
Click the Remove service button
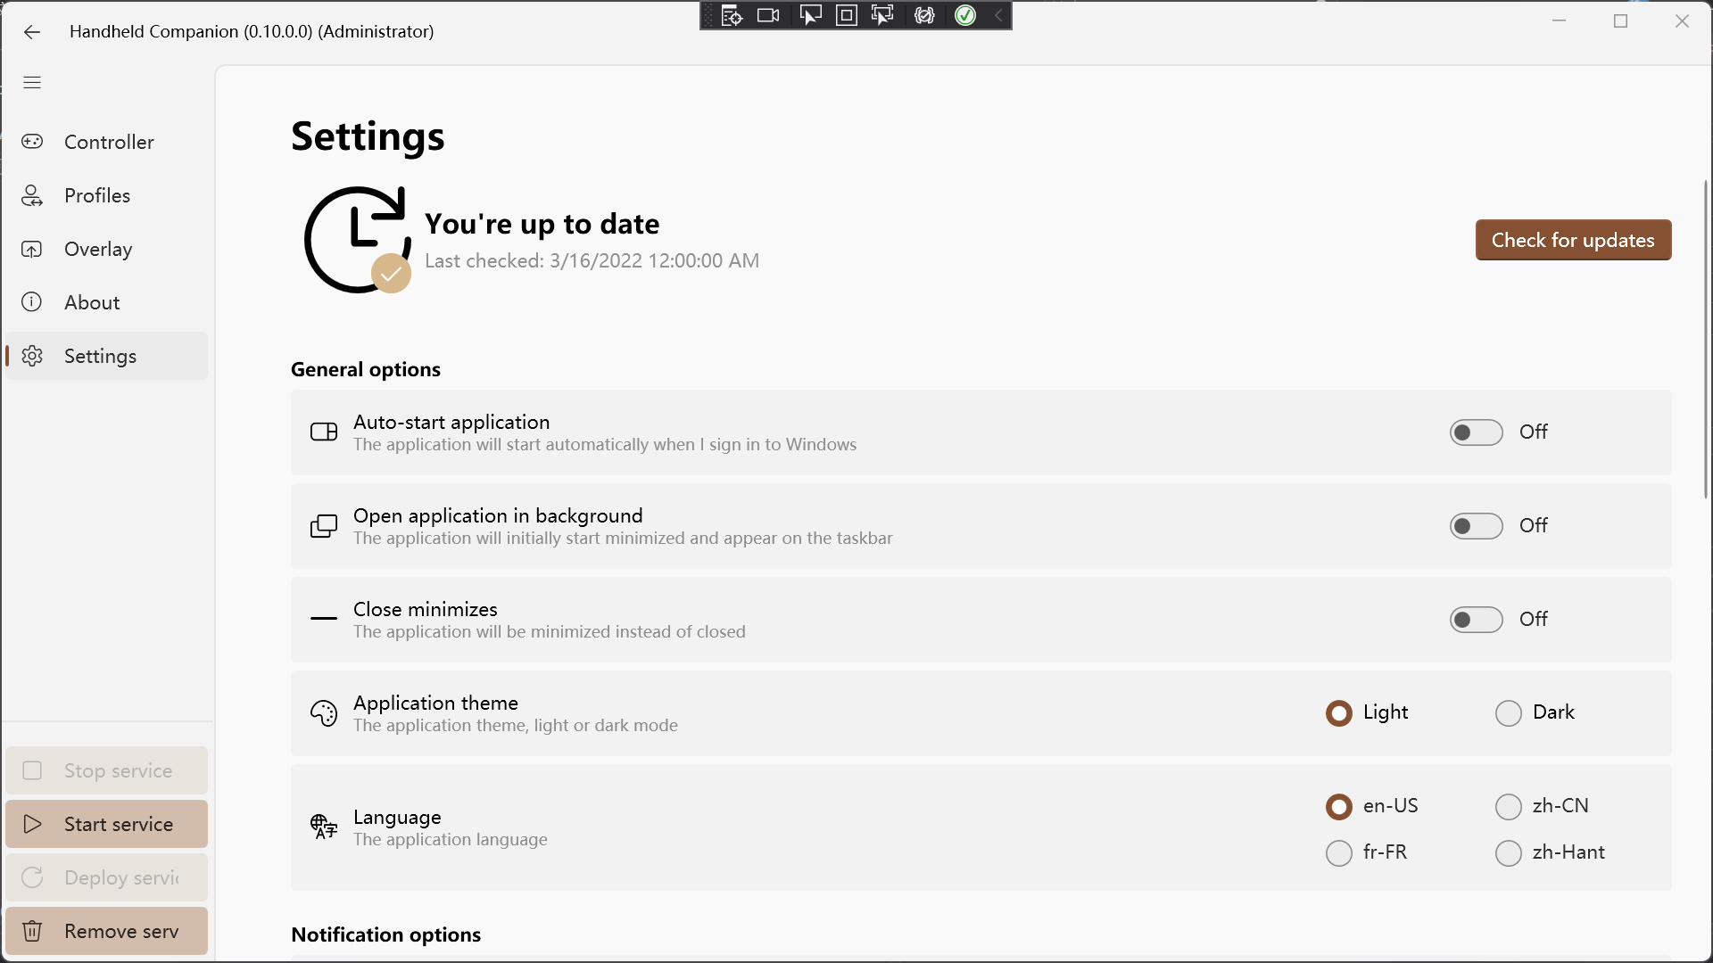tap(106, 931)
